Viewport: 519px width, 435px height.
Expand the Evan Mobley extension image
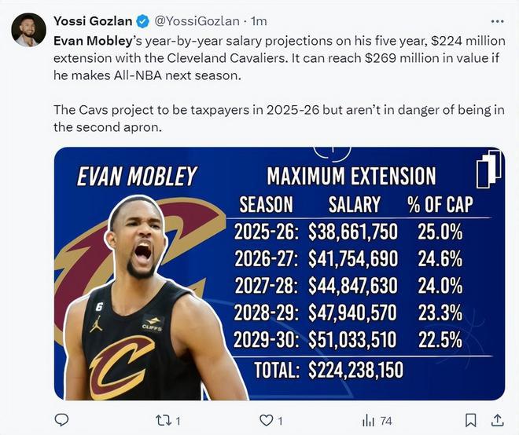280,274
